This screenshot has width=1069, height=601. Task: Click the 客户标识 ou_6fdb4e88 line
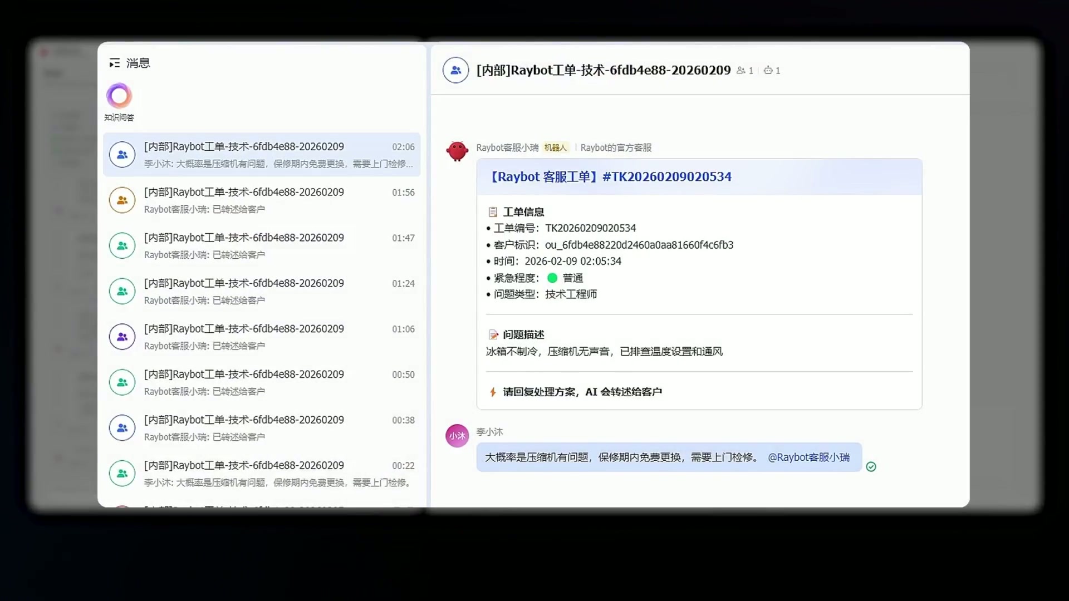[x=610, y=245]
